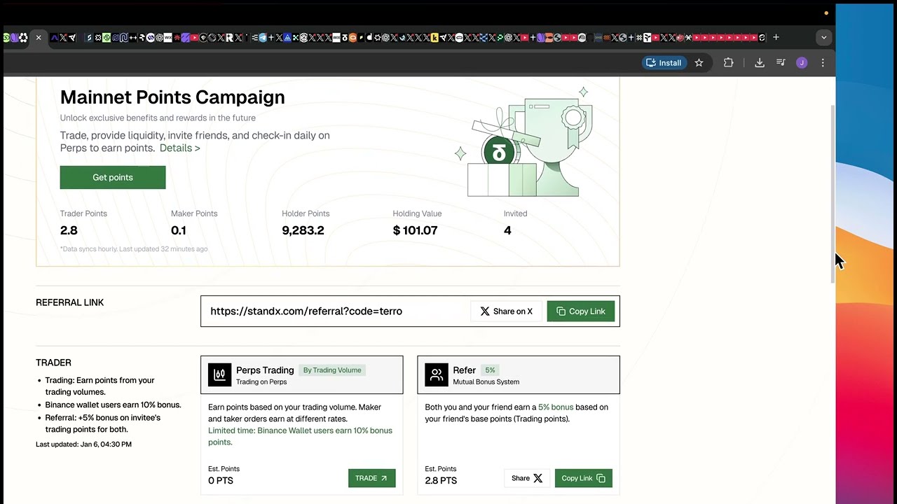The height and width of the screenshot is (504, 897).
Task: Open the Details link
Action: 179,148
